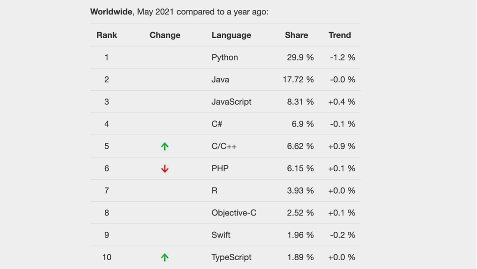Screen dimensions: 477x269
Task: Click the Rank column header
Action: (x=107, y=35)
